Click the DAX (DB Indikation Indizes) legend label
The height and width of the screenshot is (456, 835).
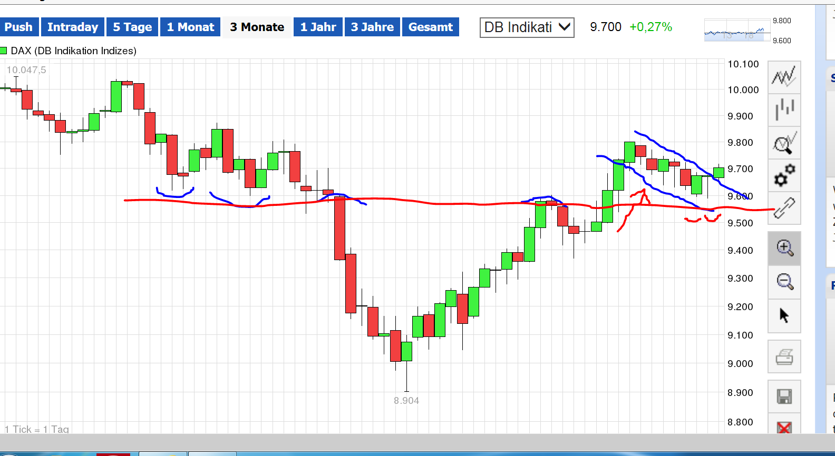tap(74, 51)
